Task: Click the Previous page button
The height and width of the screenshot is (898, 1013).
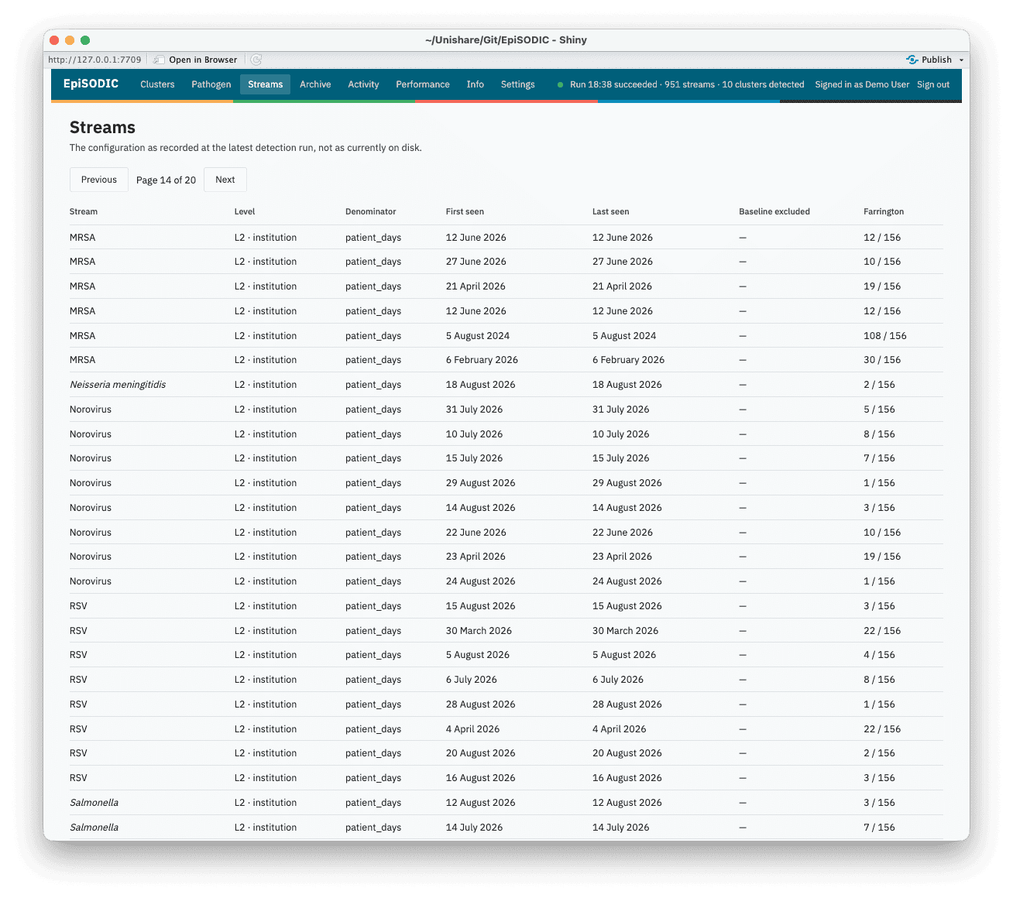Action: point(99,180)
